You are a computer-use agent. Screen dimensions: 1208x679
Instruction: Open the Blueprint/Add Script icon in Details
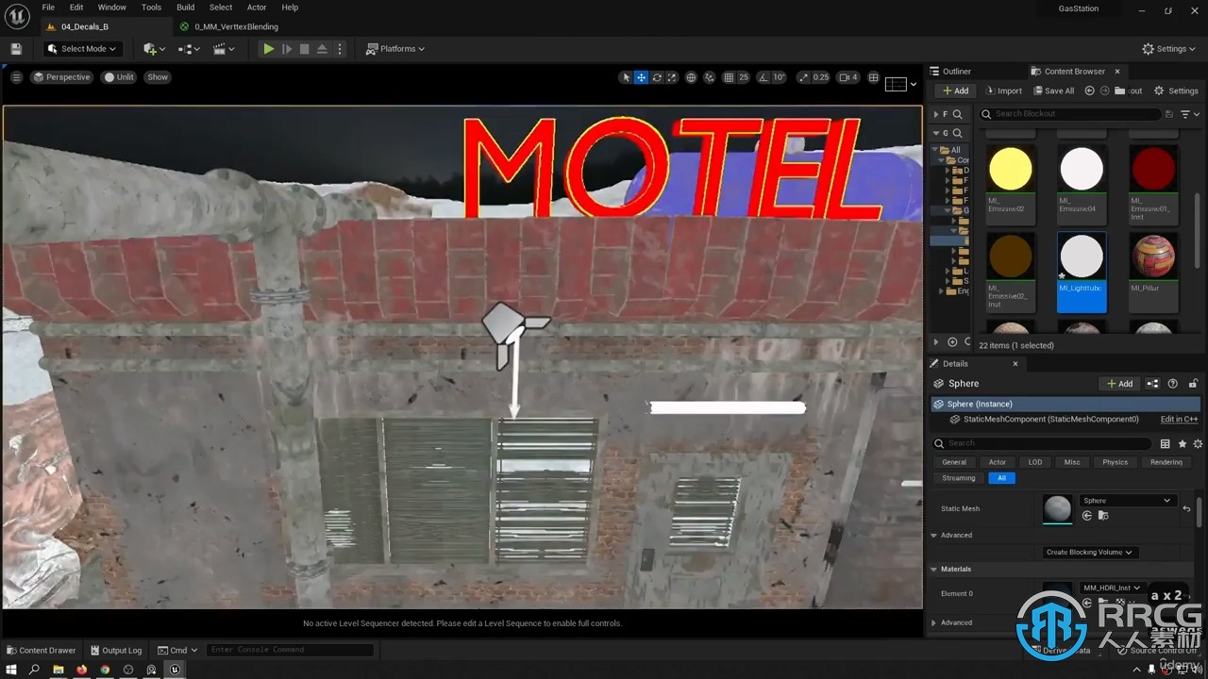1152,384
